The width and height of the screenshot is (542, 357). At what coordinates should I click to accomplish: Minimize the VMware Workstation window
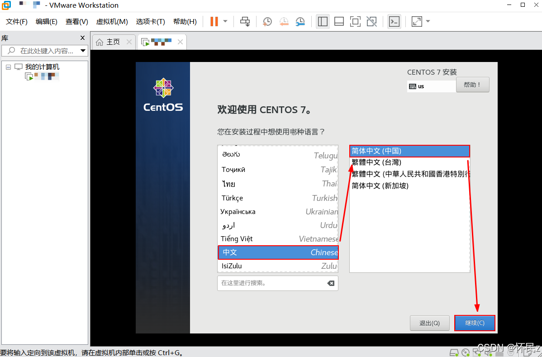509,5
